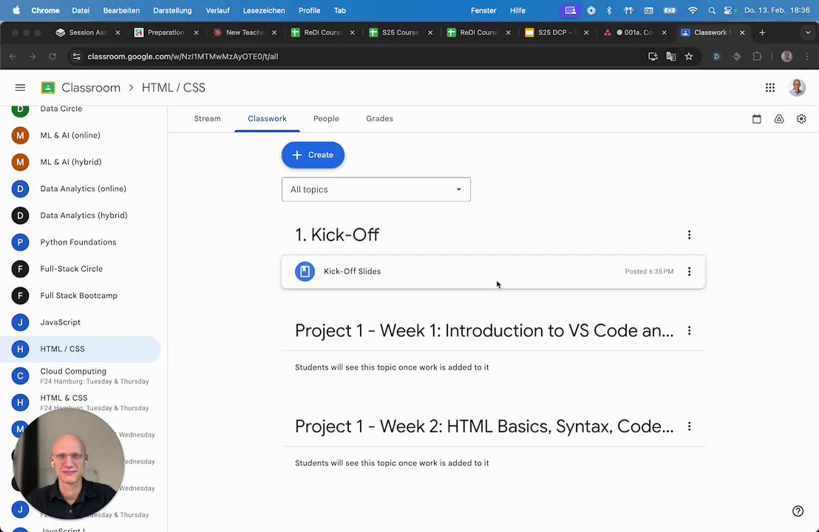Click the Kick-Off Slides material icon
This screenshot has height=532, width=819.
coord(305,272)
